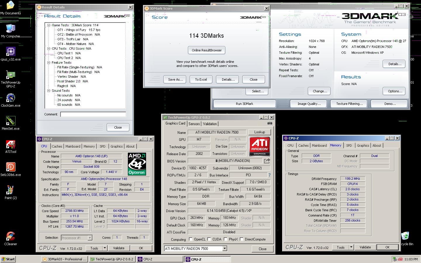Click Save As button in 3DMark Score
This screenshot has width=421, height=263.
pos(175,79)
